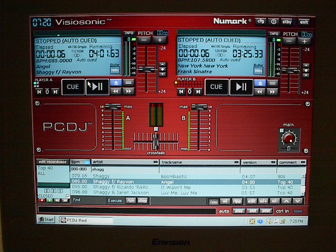Click Player B's double-line button beside eject
This screenshot has width=336, height=252.
pos(272,83)
